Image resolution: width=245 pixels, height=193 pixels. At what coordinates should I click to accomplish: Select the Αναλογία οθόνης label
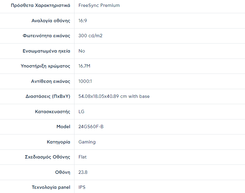pos(51,21)
